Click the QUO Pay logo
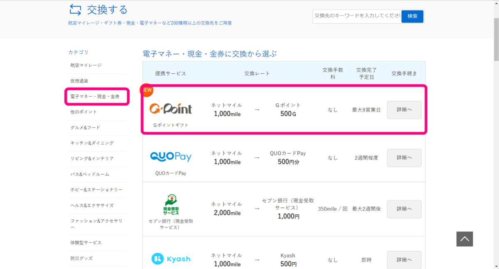499x269 pixels. click(170, 157)
